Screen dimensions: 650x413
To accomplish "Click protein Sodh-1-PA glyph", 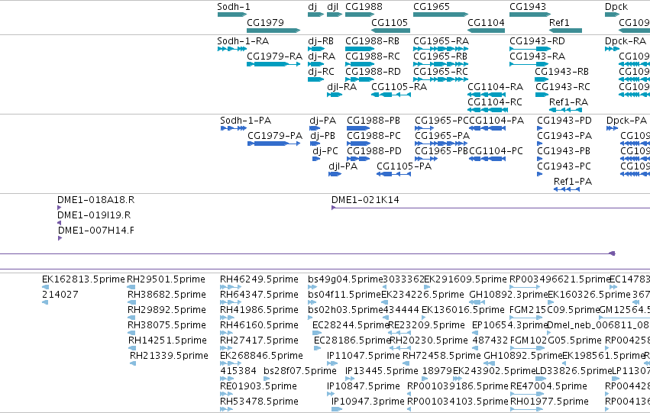I will point(234,128).
